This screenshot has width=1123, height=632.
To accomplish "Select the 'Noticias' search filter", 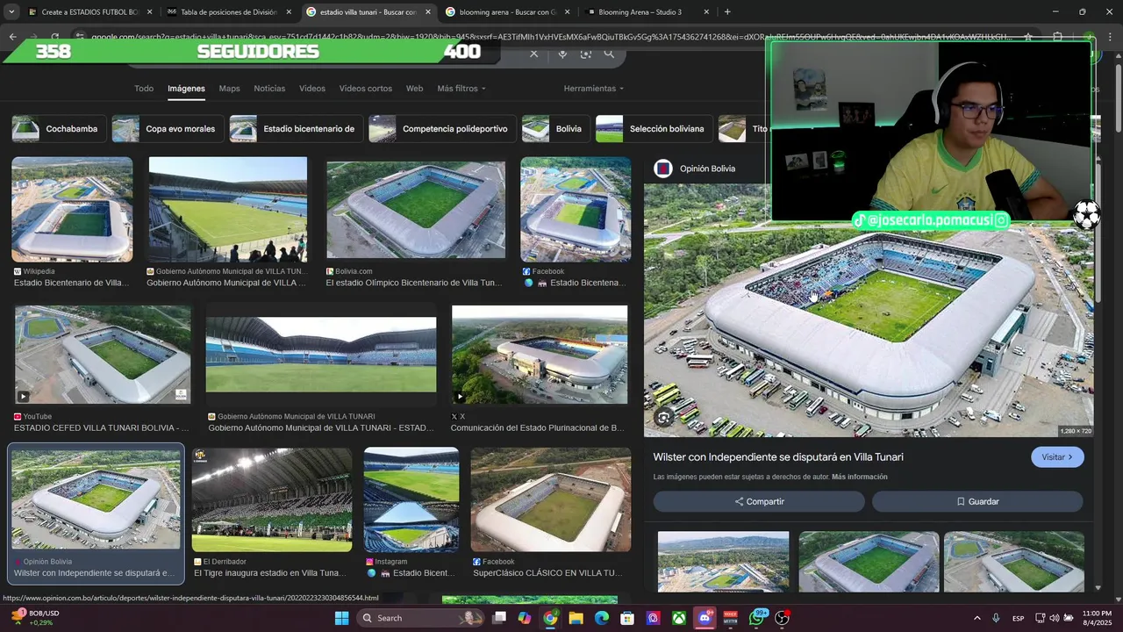I will (269, 89).
